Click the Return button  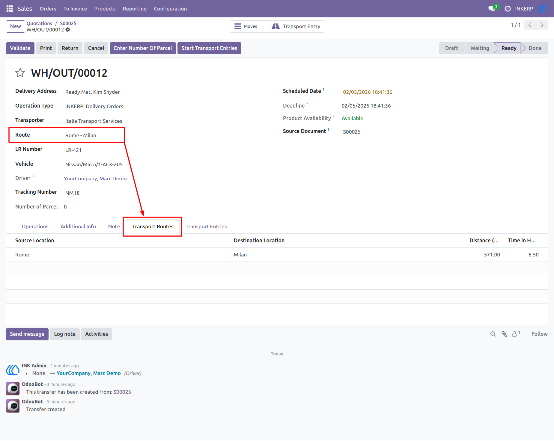70,48
